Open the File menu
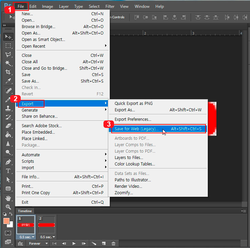 pos(21,6)
